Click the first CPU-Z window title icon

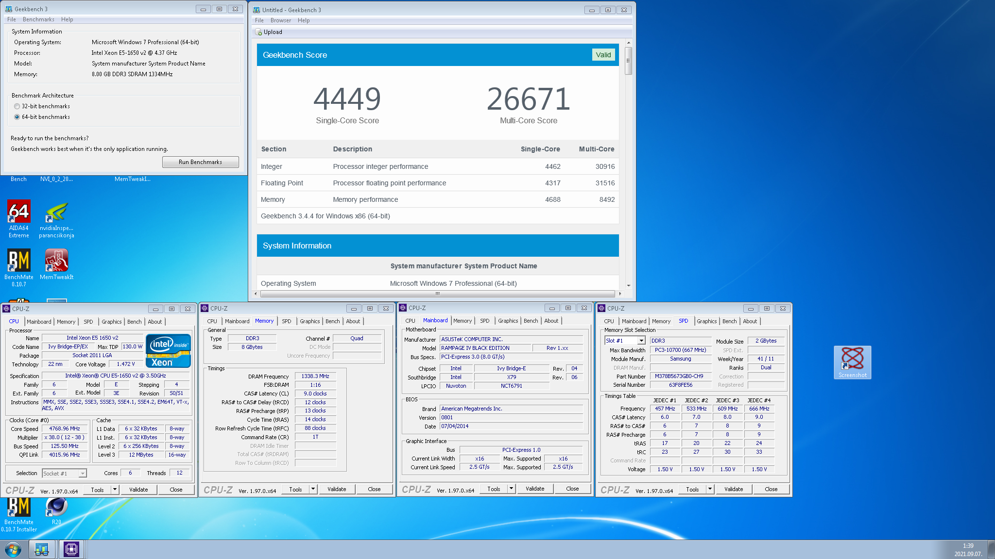pos(6,309)
